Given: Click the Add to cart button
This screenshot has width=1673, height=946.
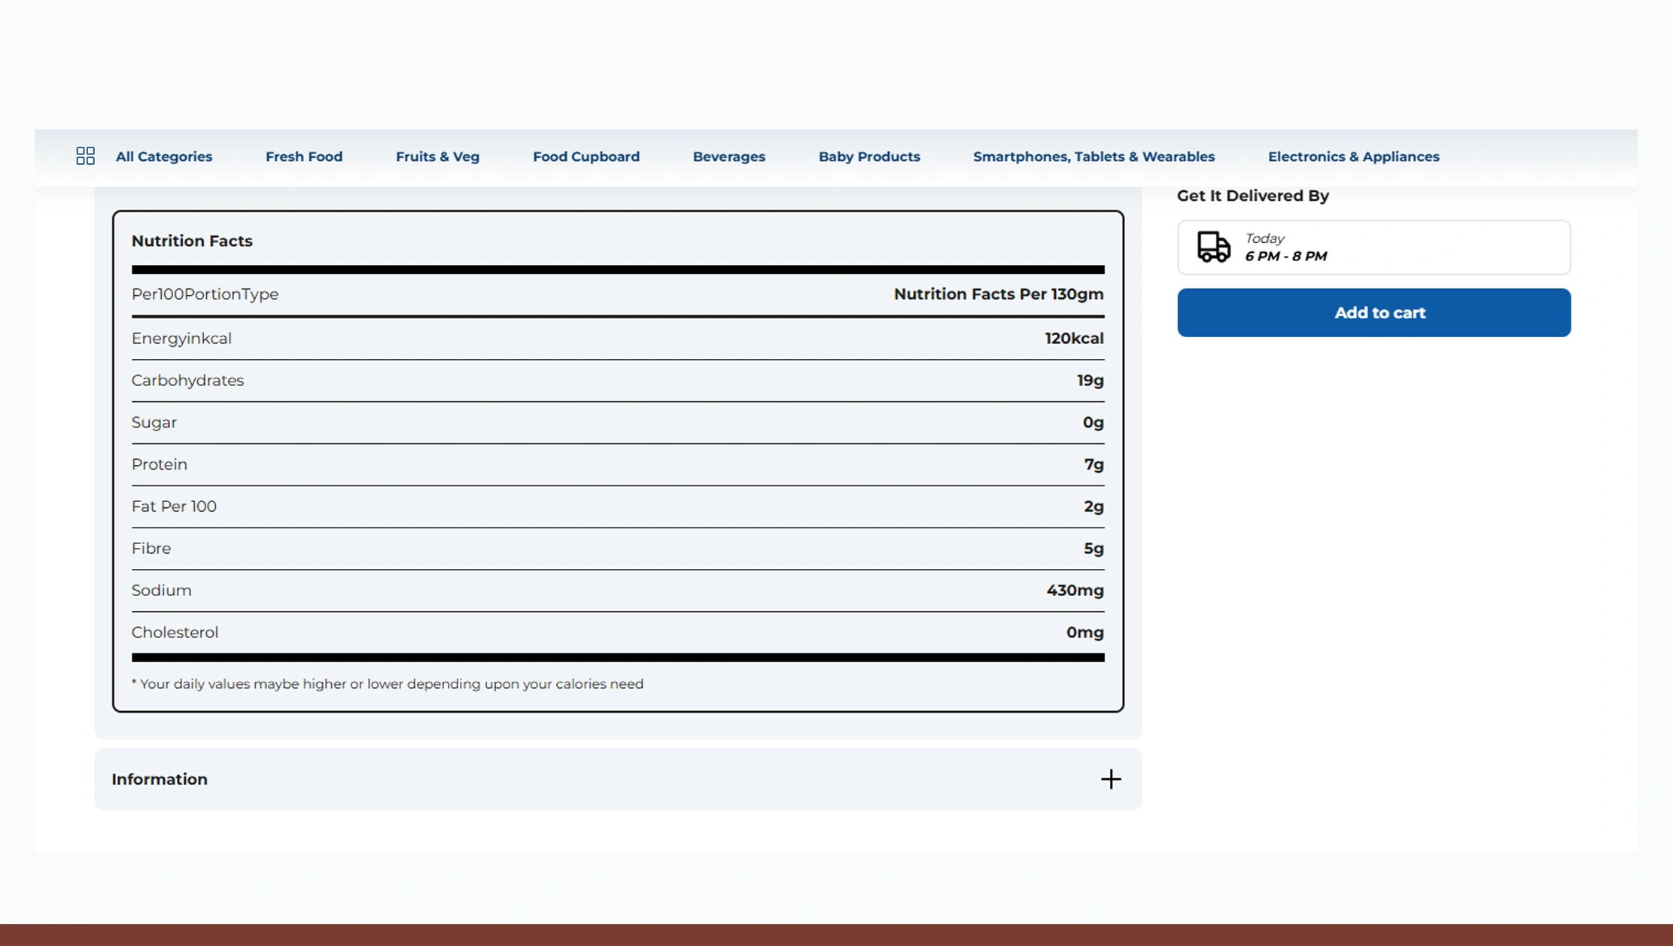Looking at the screenshot, I should (x=1373, y=312).
